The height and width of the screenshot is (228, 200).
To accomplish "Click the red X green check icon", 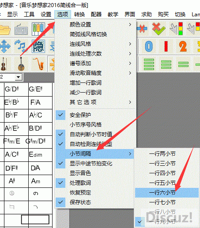I will [158, 29].
